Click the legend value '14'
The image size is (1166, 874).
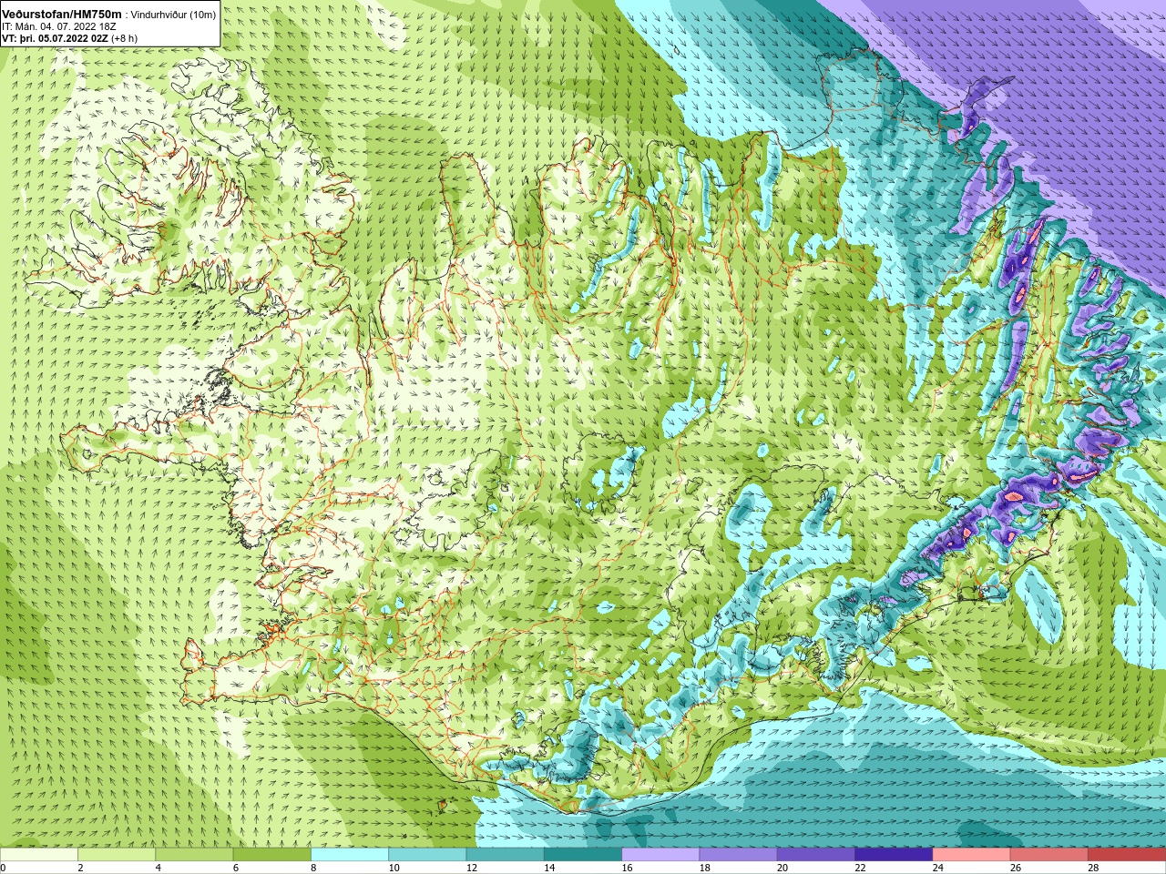[549, 868]
